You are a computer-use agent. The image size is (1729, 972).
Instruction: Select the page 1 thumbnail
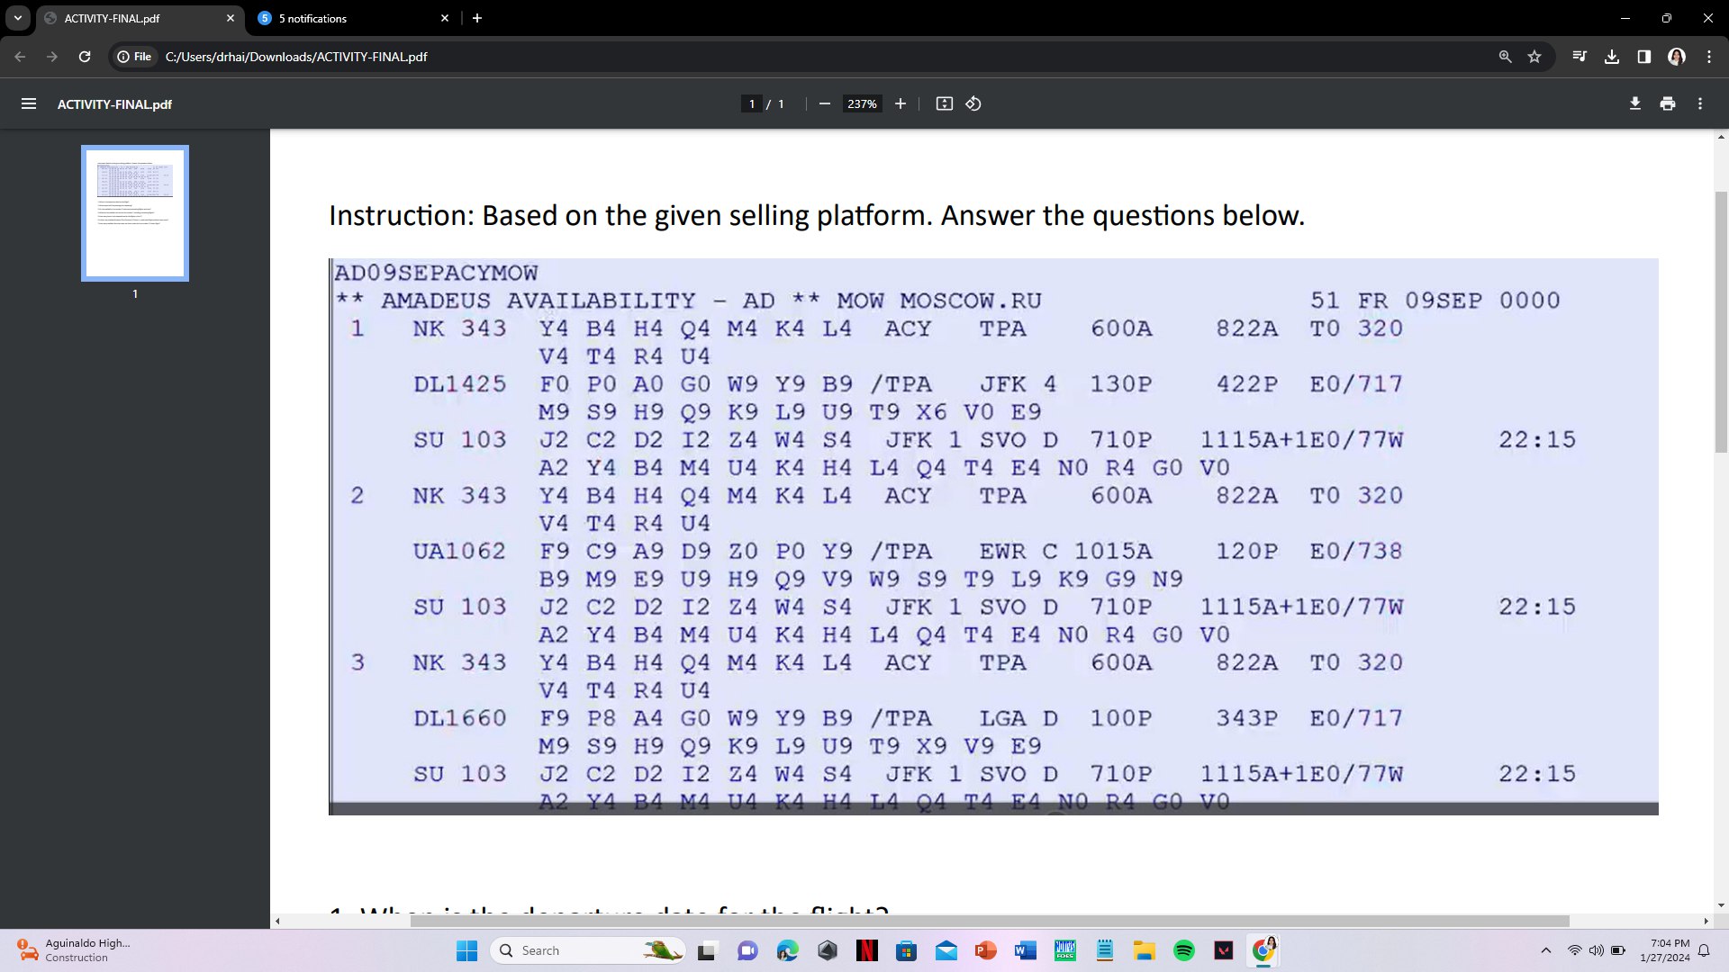(135, 213)
